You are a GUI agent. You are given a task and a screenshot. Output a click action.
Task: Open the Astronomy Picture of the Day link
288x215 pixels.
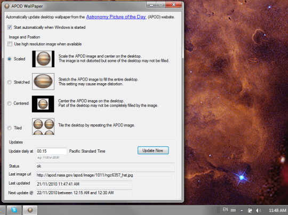[x=116, y=17]
